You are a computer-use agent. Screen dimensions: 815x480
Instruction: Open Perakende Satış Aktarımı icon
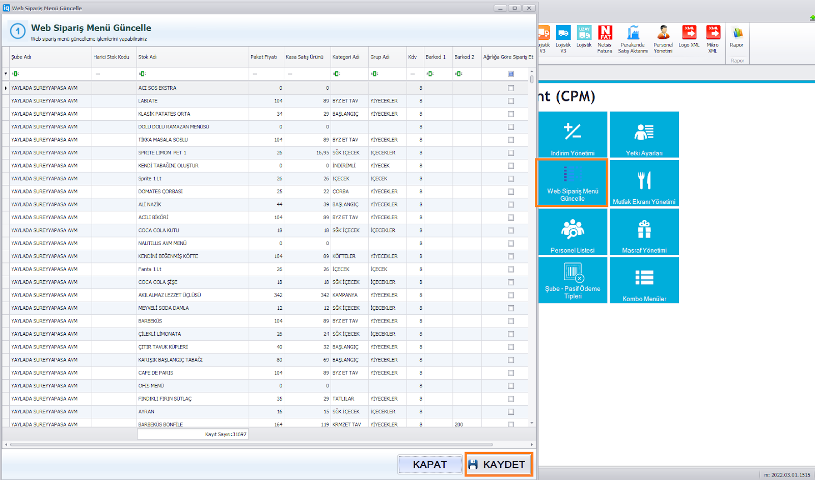click(633, 39)
